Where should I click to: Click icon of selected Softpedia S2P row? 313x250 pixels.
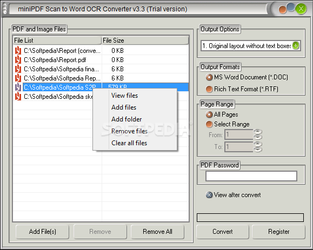coord(18,87)
